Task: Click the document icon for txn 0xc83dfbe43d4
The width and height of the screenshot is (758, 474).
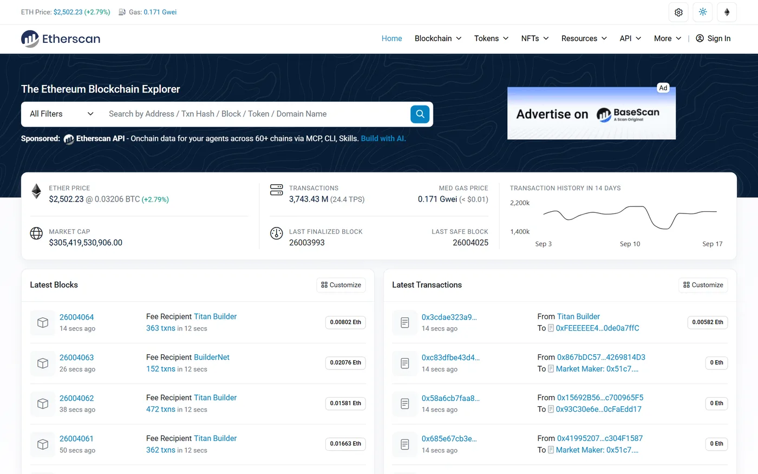Action: click(x=405, y=363)
